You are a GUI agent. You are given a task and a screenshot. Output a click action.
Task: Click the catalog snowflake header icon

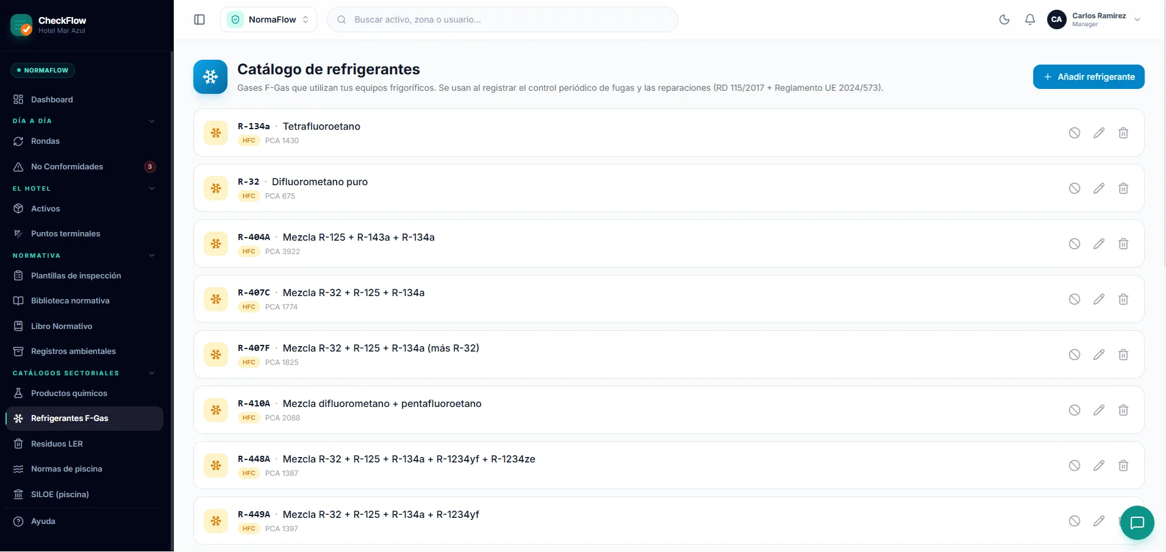210,77
